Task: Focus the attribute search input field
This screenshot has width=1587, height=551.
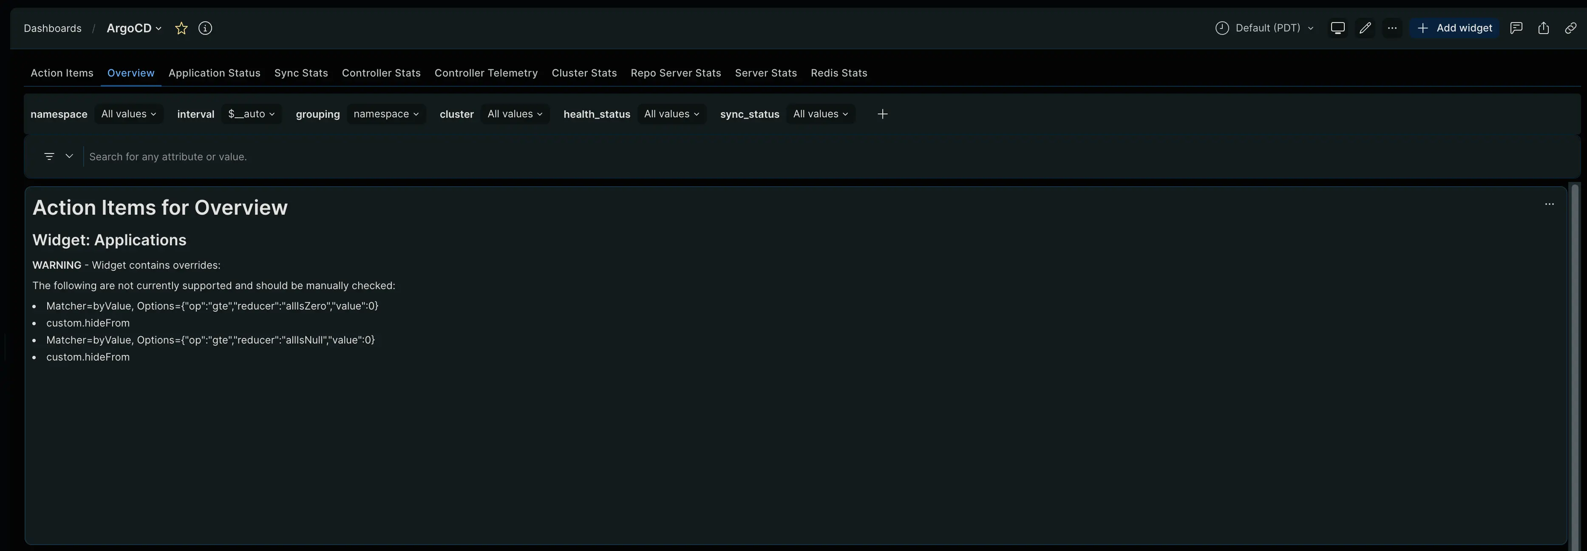Action: pos(493,156)
